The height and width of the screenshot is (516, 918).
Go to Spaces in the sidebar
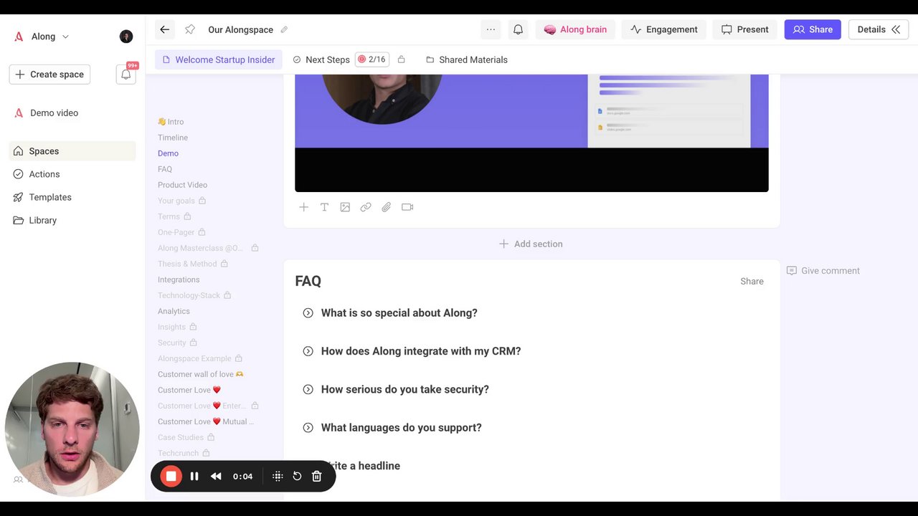click(x=72, y=151)
